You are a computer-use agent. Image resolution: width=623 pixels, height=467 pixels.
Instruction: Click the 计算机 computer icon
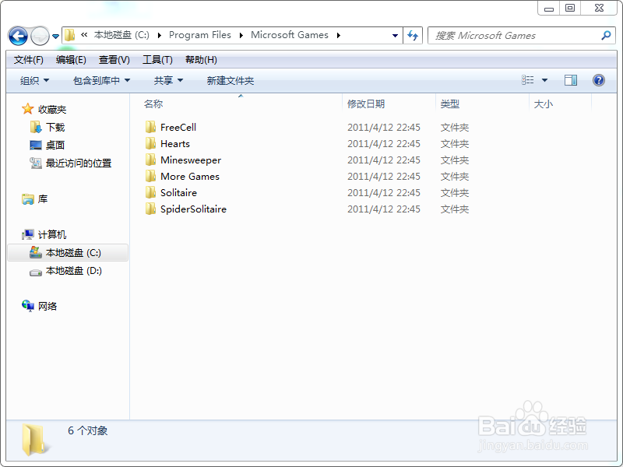[28, 235]
